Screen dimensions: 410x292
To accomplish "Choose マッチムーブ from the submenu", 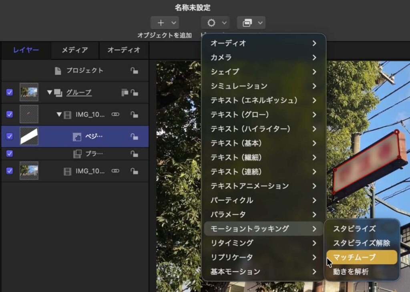I will (354, 257).
